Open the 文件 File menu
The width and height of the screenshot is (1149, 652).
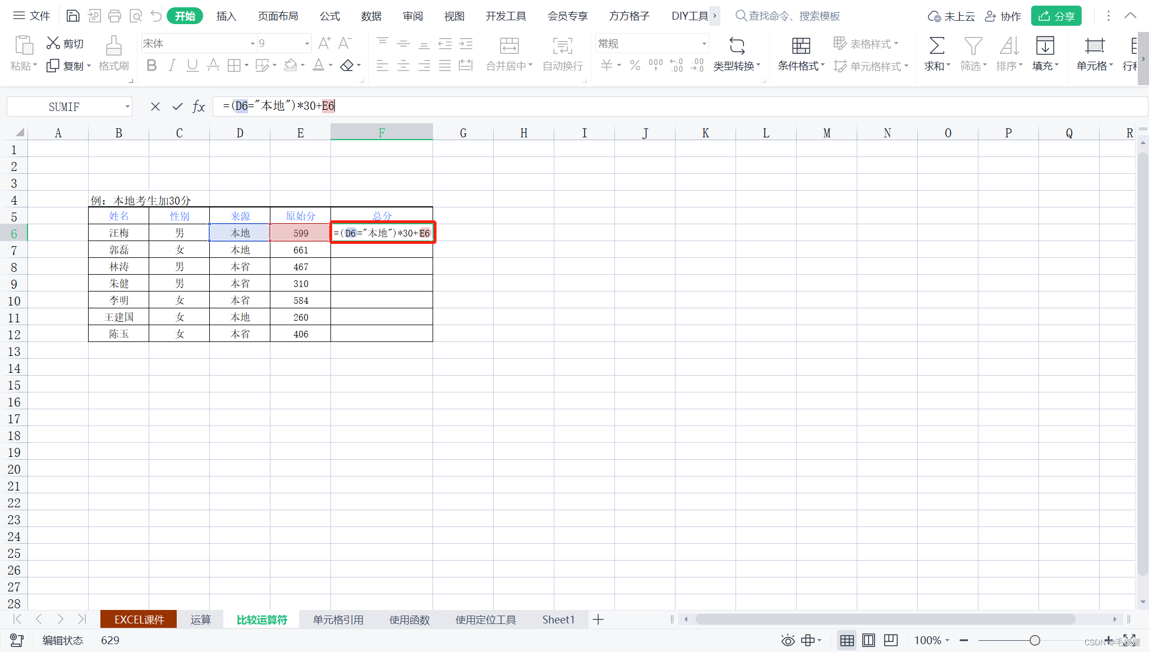click(x=32, y=16)
